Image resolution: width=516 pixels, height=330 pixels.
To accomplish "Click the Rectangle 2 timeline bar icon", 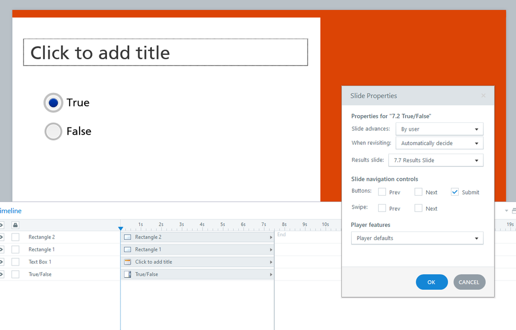I will (128, 237).
